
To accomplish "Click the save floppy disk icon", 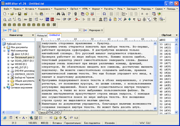I will pyautogui.click(x=19, y=14).
